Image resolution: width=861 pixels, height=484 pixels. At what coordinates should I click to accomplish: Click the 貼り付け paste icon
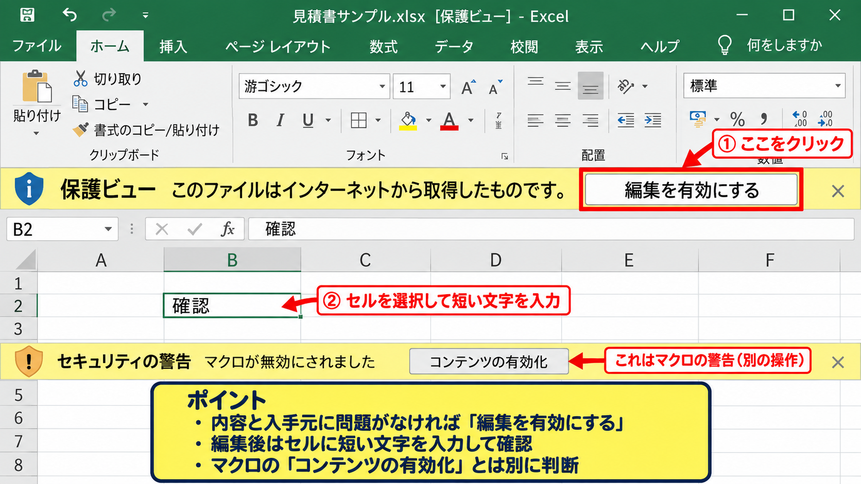coord(37,86)
